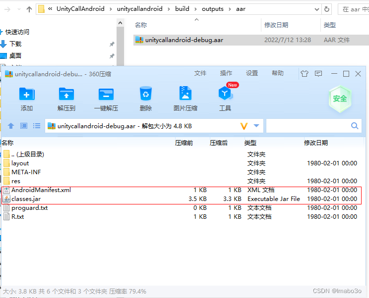
Task: Open 下载 in quick access sidebar
Action: 15,44
